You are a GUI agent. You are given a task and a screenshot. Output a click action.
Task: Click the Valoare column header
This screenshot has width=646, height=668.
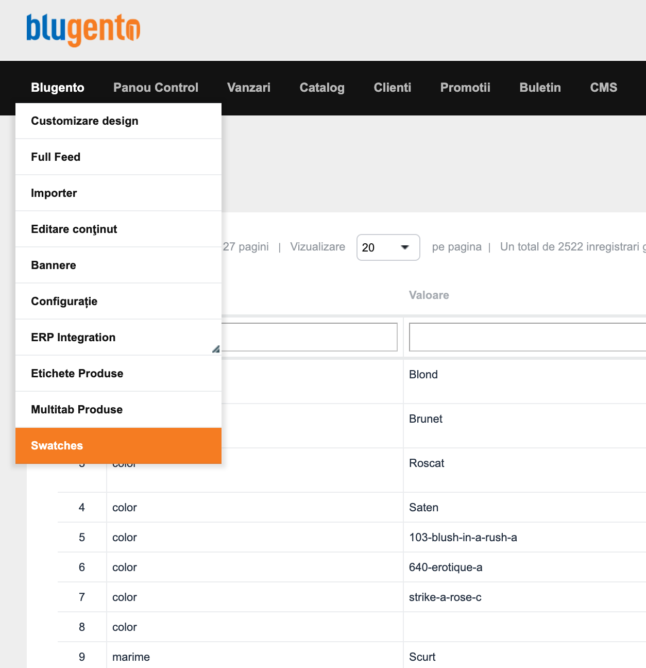tap(429, 295)
